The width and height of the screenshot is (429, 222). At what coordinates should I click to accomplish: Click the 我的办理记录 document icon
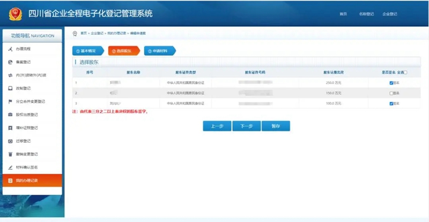coord(10,181)
